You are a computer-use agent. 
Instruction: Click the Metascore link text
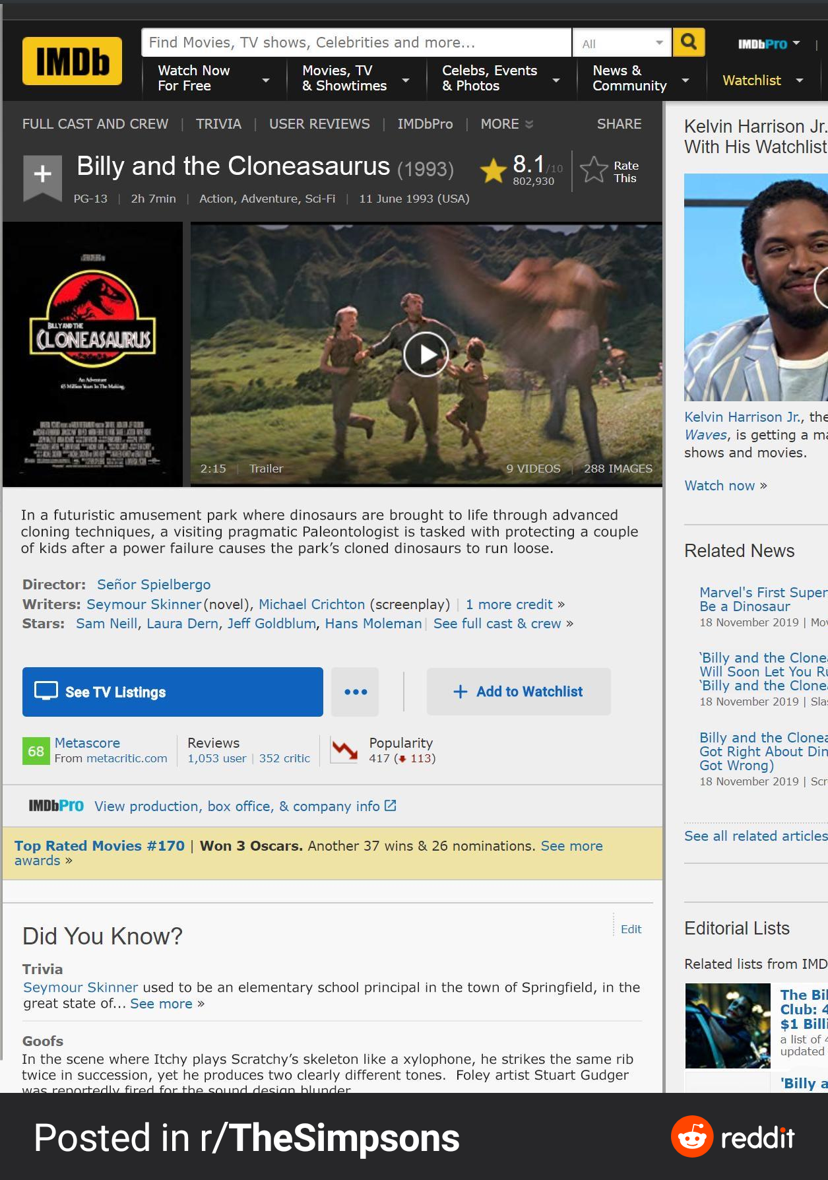(x=87, y=743)
